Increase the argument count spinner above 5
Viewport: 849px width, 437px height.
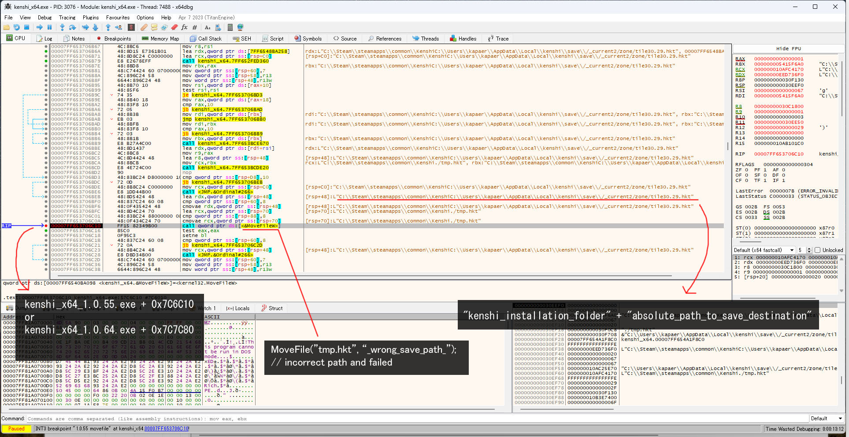(809, 249)
